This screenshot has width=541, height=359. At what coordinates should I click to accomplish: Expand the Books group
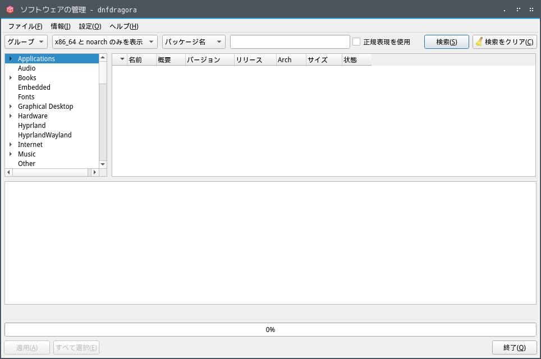(11, 77)
